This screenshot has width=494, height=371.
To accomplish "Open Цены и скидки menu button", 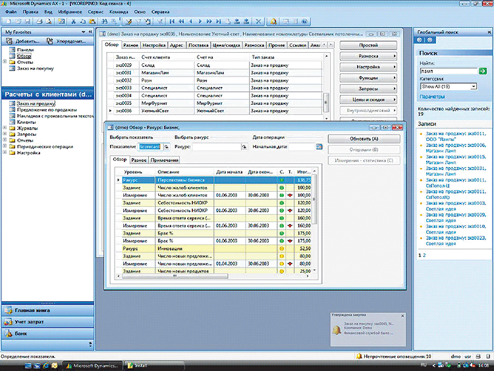I will 368,100.
